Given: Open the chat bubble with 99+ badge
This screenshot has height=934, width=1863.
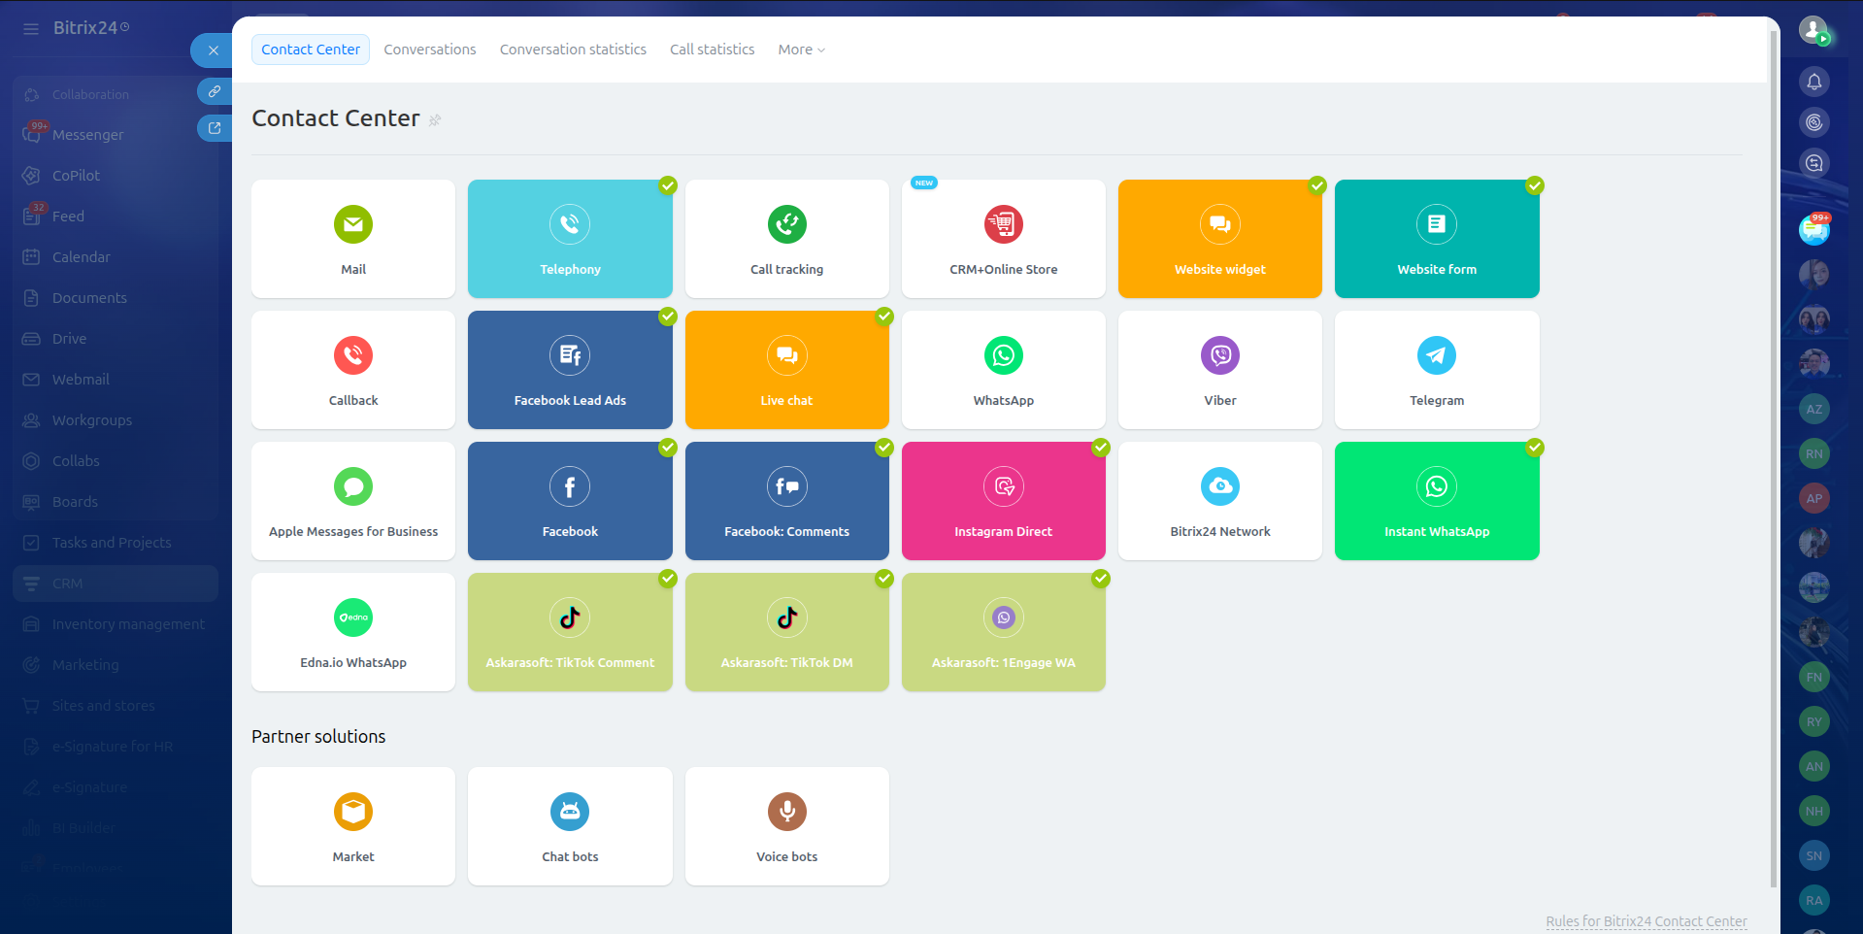Looking at the screenshot, I should [1813, 229].
